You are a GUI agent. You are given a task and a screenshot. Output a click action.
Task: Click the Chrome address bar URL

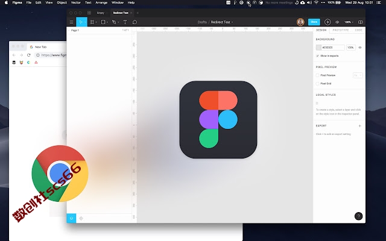pyautogui.click(x=54, y=55)
